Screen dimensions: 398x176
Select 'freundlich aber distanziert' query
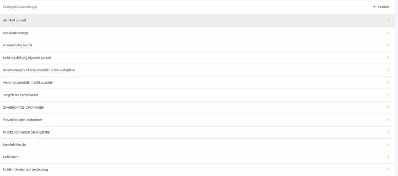point(23,120)
